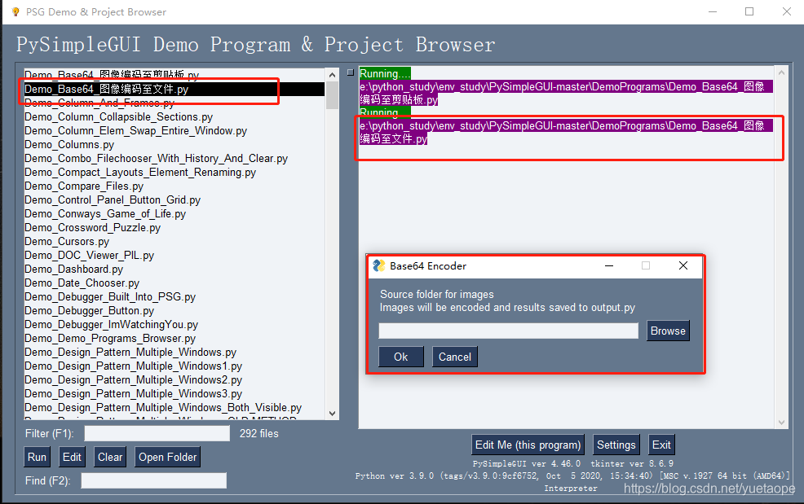Clear the filter with Clear button
Screen dimensions: 804x504
click(110, 457)
